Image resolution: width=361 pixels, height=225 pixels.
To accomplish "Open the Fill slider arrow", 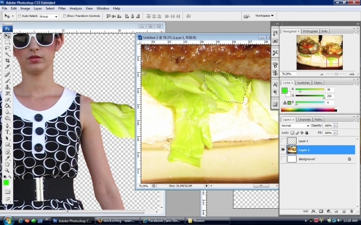I will click(335, 133).
